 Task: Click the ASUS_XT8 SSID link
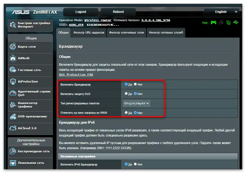click(x=76, y=25)
